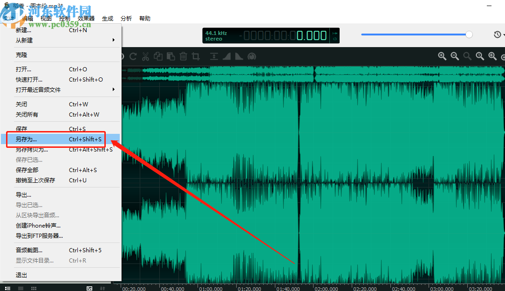Choose 导出到FTP服务器... menu entry
The width and height of the screenshot is (505, 291).
point(61,236)
